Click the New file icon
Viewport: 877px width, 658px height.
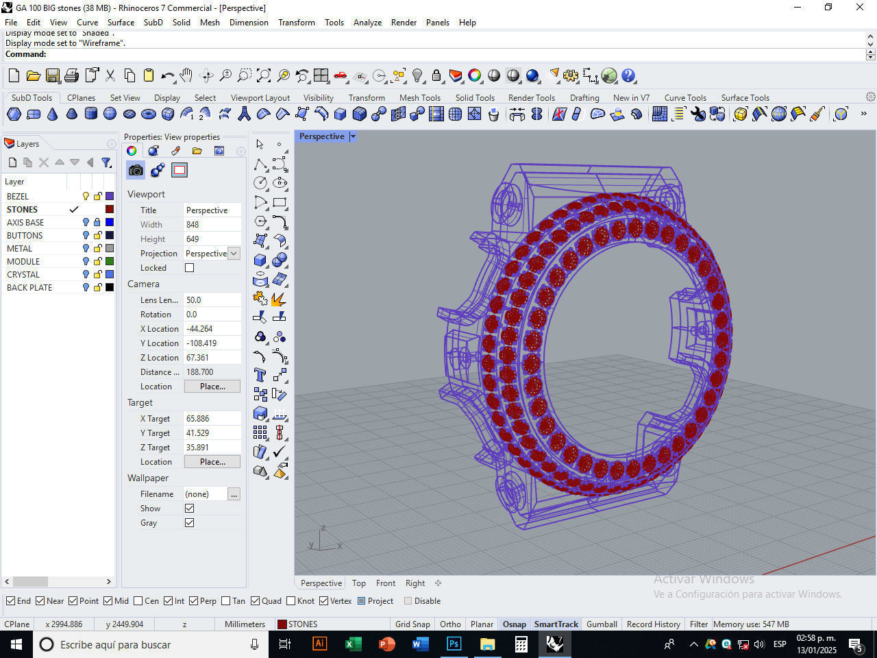tap(14, 75)
